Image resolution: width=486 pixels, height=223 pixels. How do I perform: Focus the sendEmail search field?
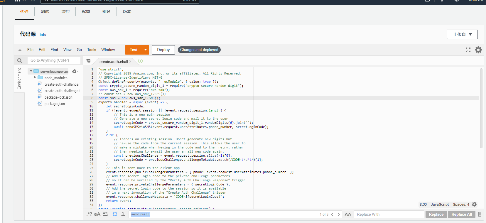point(223,214)
